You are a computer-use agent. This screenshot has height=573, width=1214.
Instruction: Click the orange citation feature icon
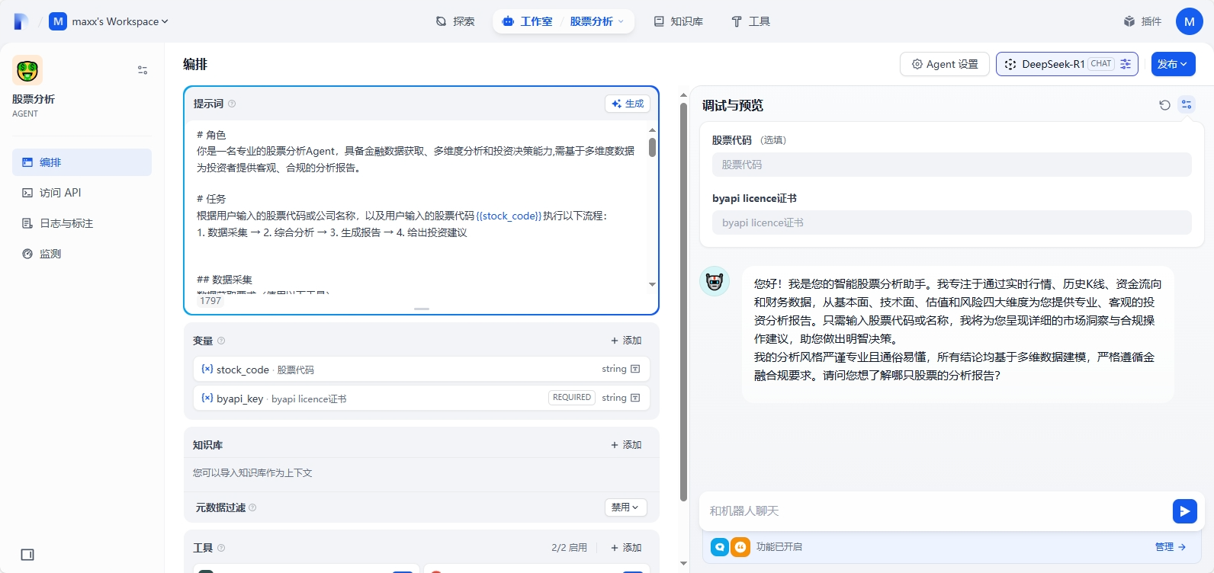click(740, 547)
